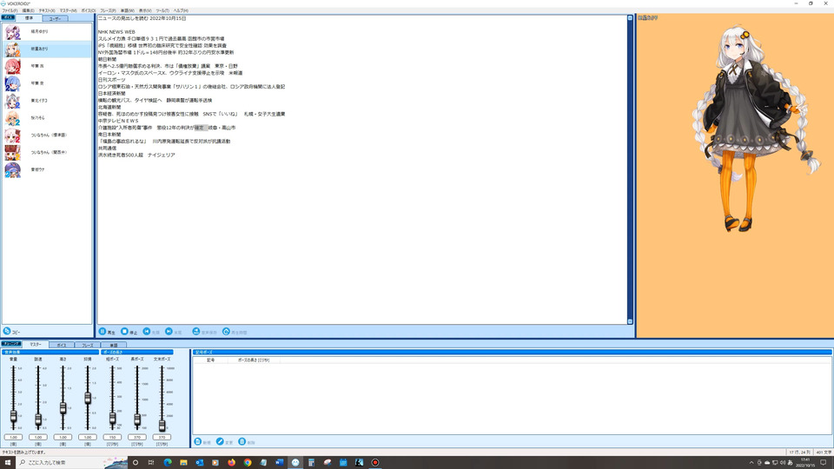Select the 結月ゆかり voice avatar
The width and height of the screenshot is (834, 469).
tap(12, 32)
